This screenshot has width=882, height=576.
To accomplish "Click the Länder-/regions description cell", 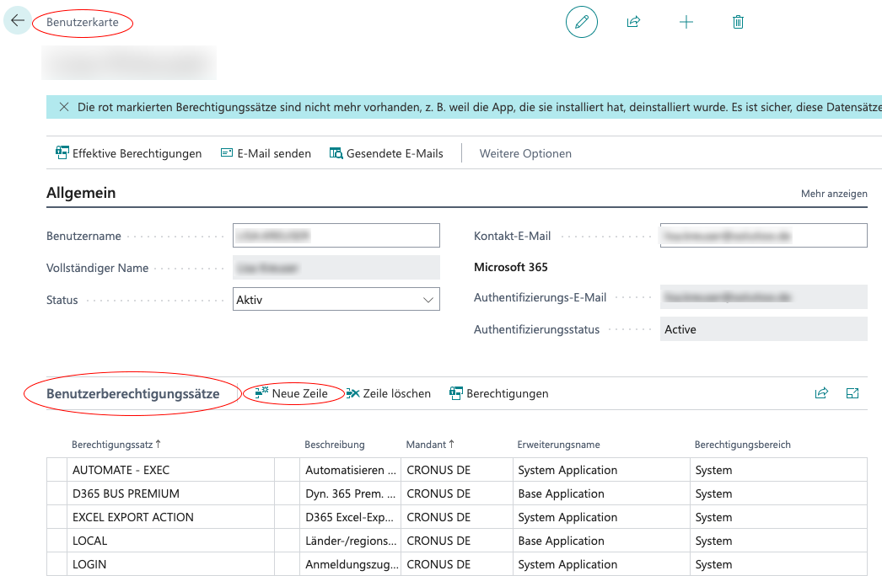I will coord(351,541).
